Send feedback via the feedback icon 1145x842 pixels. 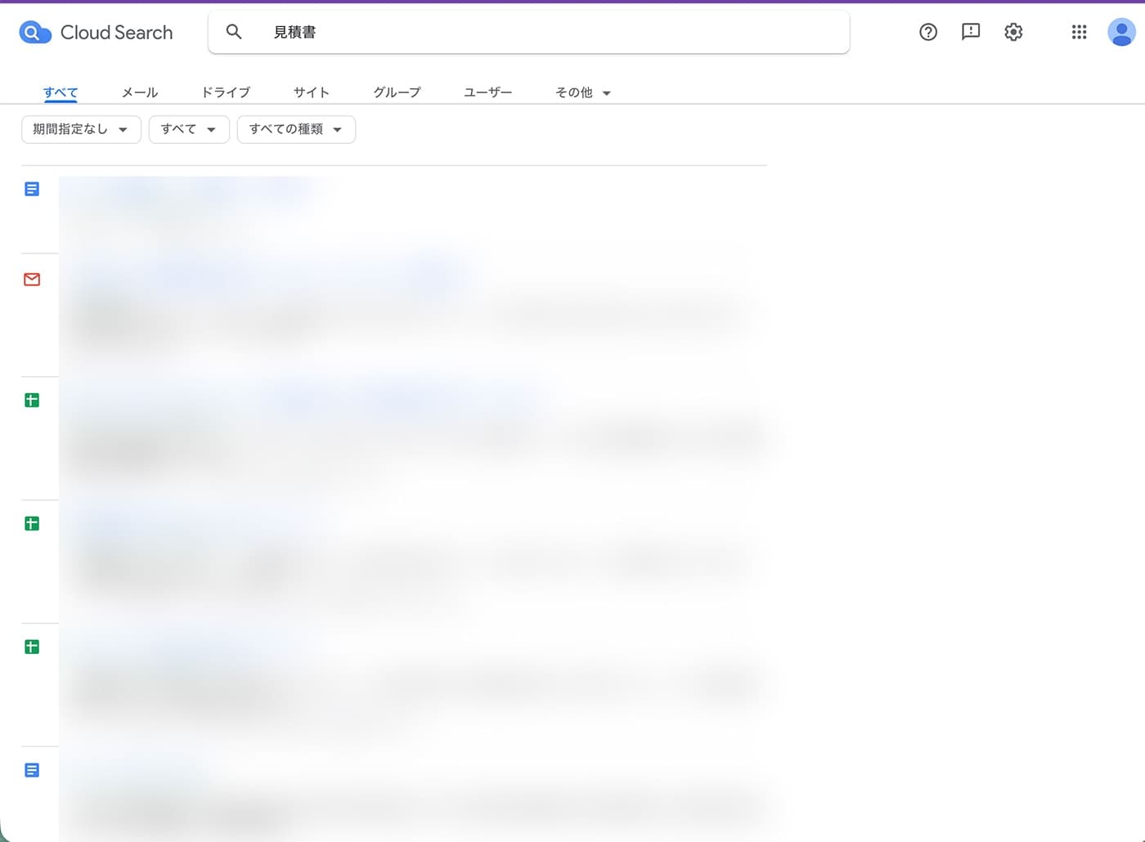coord(971,32)
